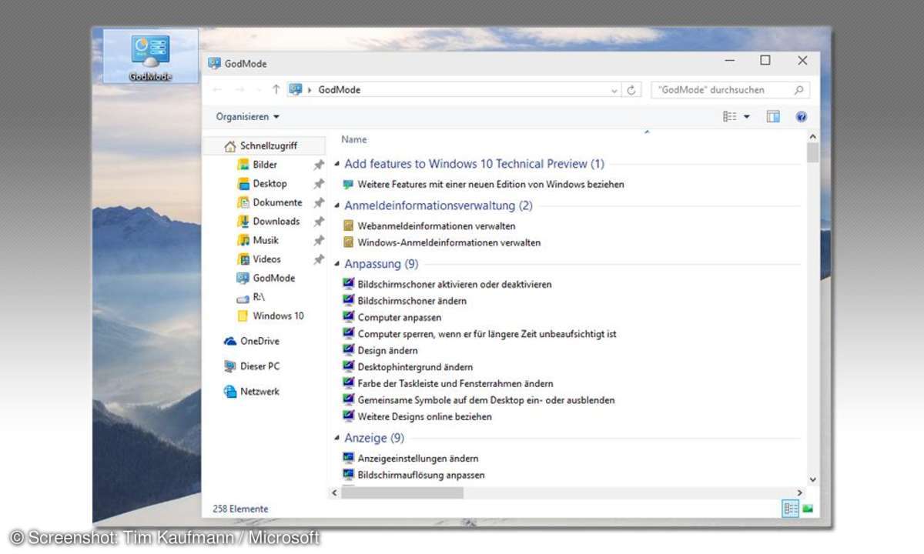Select Netzwerk in the navigation pane
The height and width of the screenshot is (554, 924).
coord(259,392)
